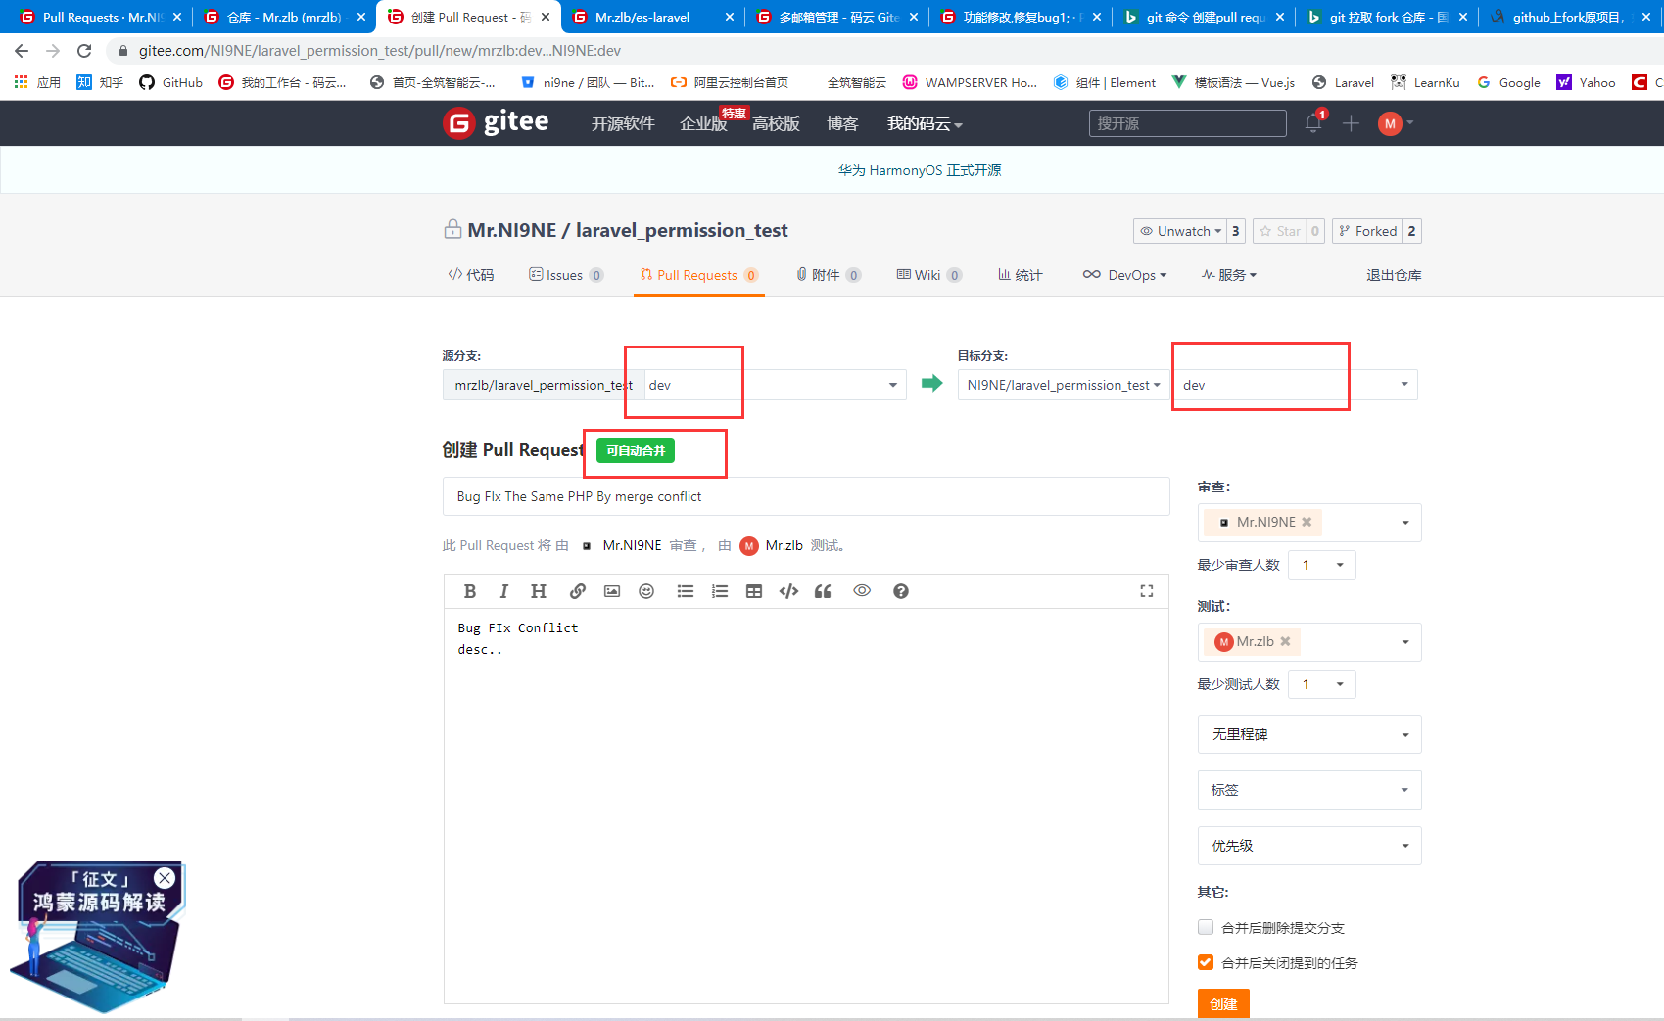1664x1021 pixels.
Task: Switch to the Issues tab
Action: click(x=565, y=275)
